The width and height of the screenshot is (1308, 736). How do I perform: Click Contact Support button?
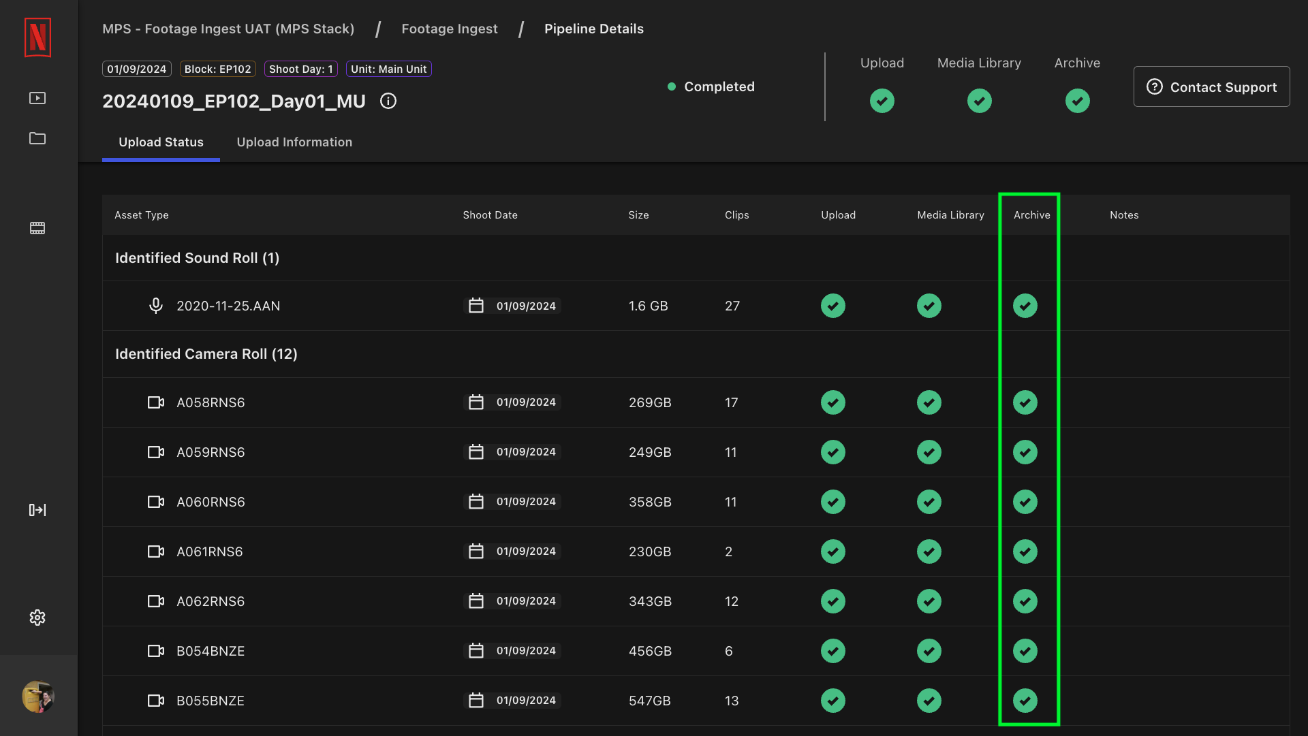tap(1211, 86)
